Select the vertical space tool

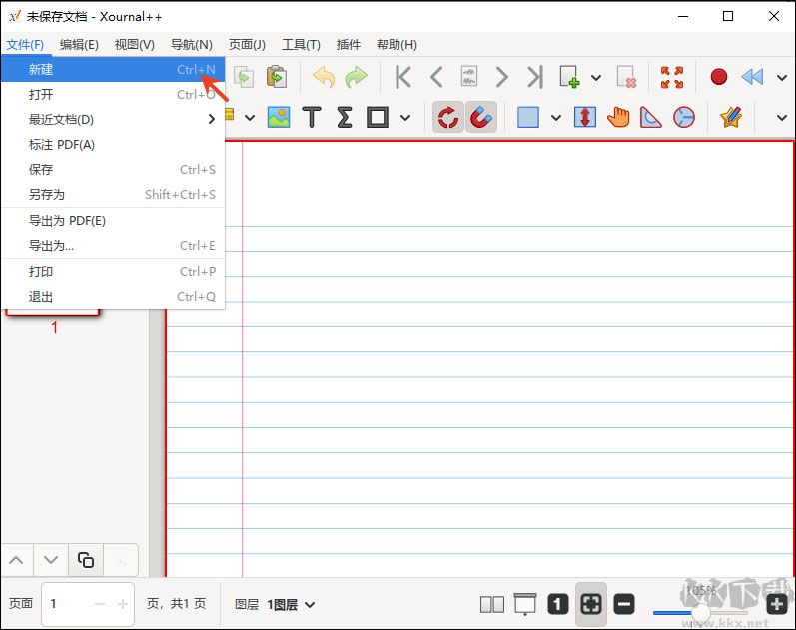pyautogui.click(x=585, y=117)
